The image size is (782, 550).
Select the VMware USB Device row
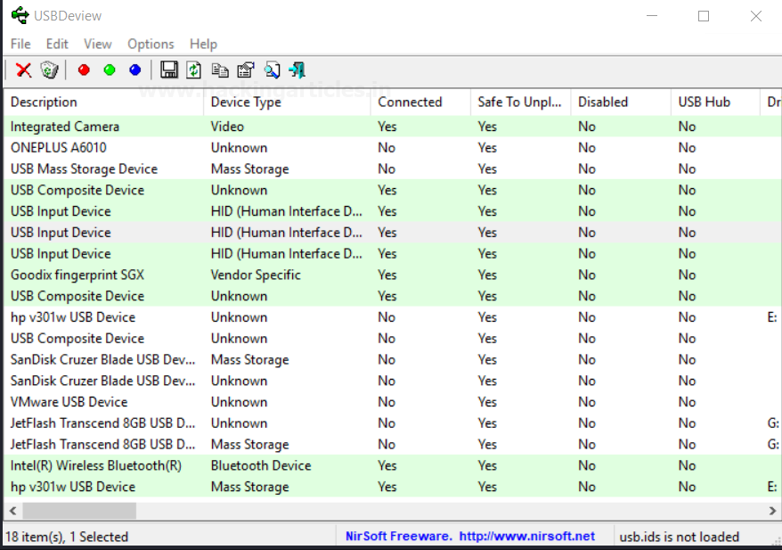393,402
